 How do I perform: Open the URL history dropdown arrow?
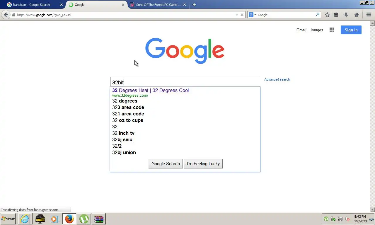click(x=237, y=15)
